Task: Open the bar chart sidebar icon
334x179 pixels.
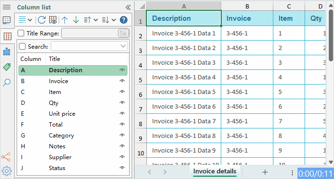Action: coord(7,51)
